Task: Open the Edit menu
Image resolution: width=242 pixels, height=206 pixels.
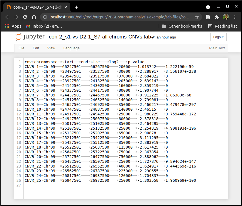Action: (x=36, y=48)
